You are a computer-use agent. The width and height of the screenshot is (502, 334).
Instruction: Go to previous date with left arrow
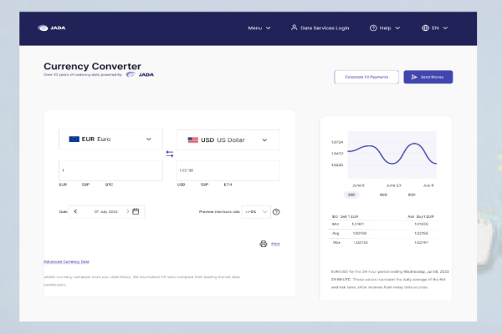(75, 211)
